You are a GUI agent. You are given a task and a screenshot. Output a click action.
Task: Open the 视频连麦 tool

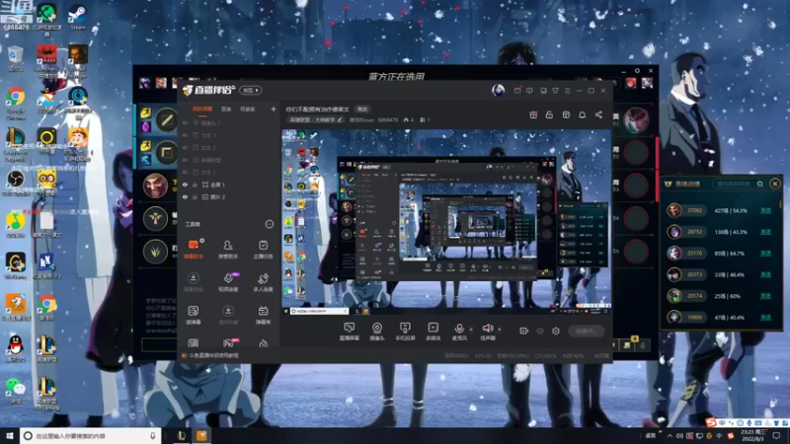point(228,282)
